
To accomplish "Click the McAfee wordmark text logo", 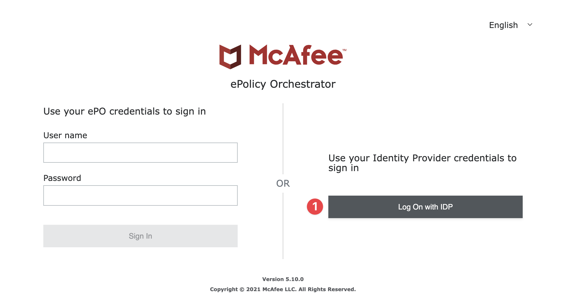I will coord(296,55).
